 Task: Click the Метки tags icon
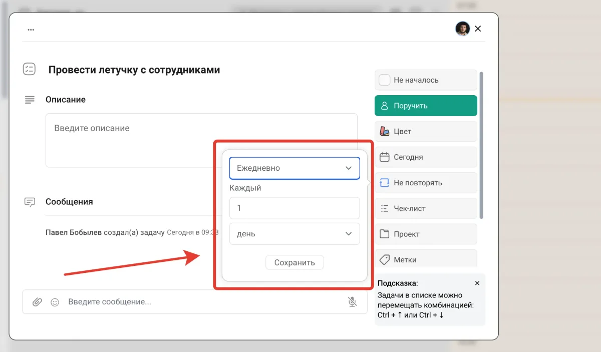pos(385,260)
